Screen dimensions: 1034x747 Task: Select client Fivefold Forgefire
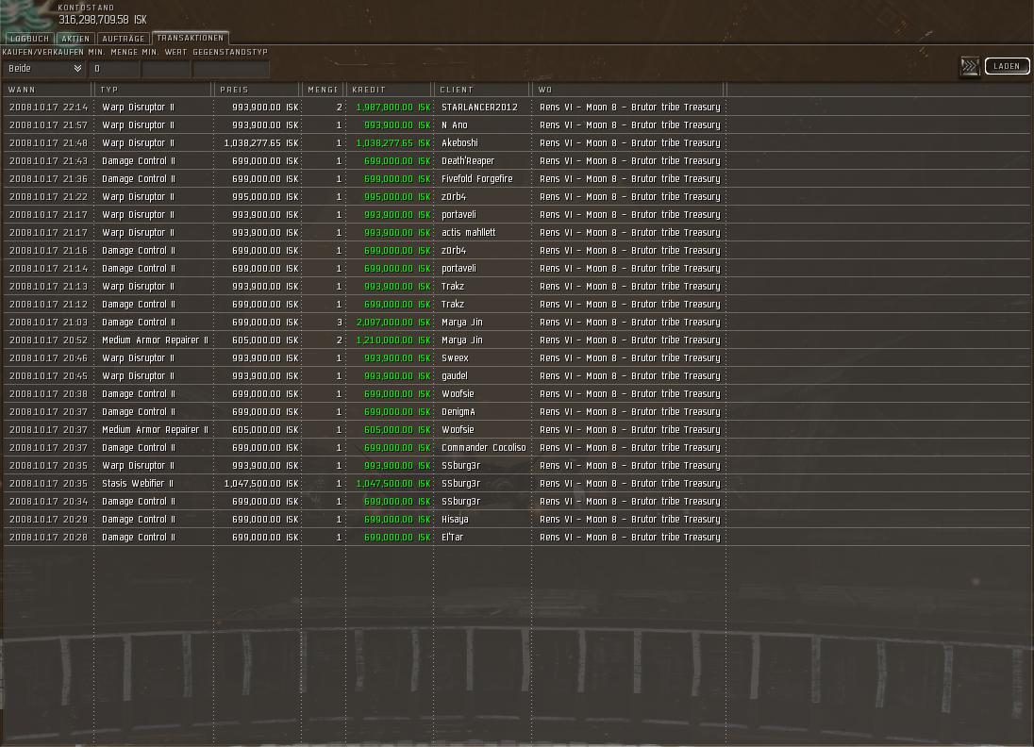click(x=476, y=178)
